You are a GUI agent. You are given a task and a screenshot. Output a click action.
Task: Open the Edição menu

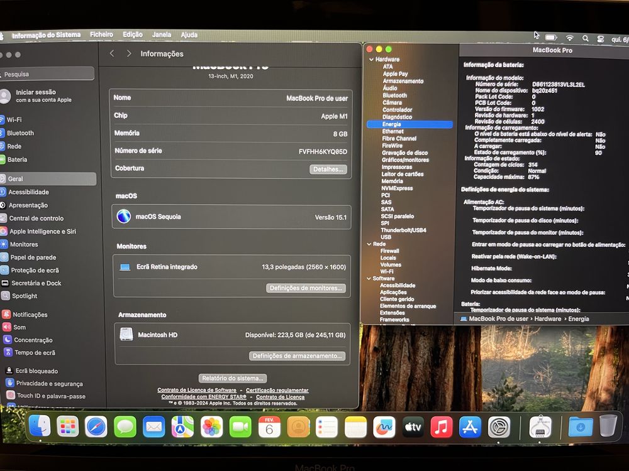(x=133, y=35)
